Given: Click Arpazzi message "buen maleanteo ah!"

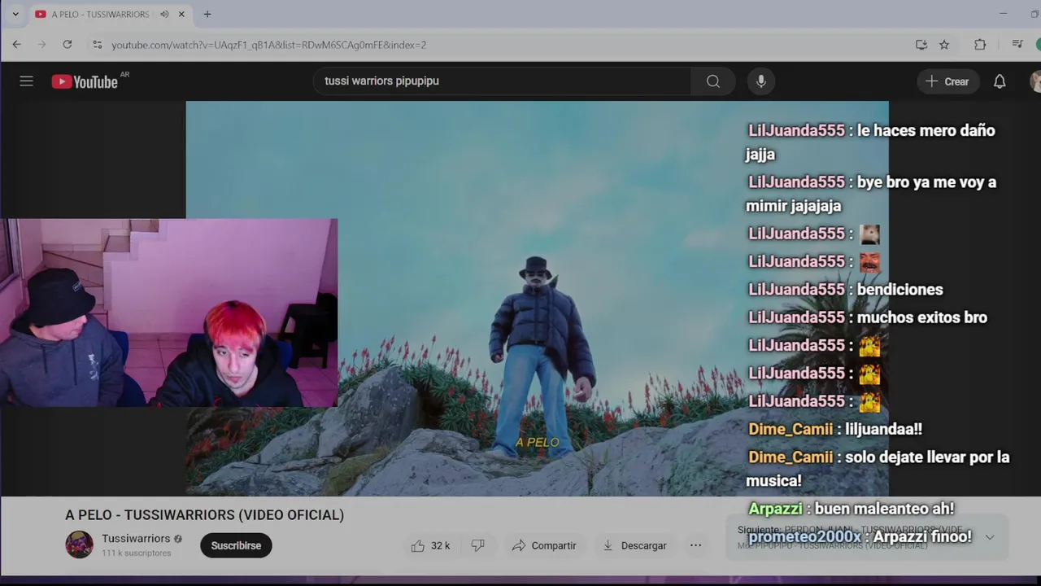Looking at the screenshot, I should point(884,509).
